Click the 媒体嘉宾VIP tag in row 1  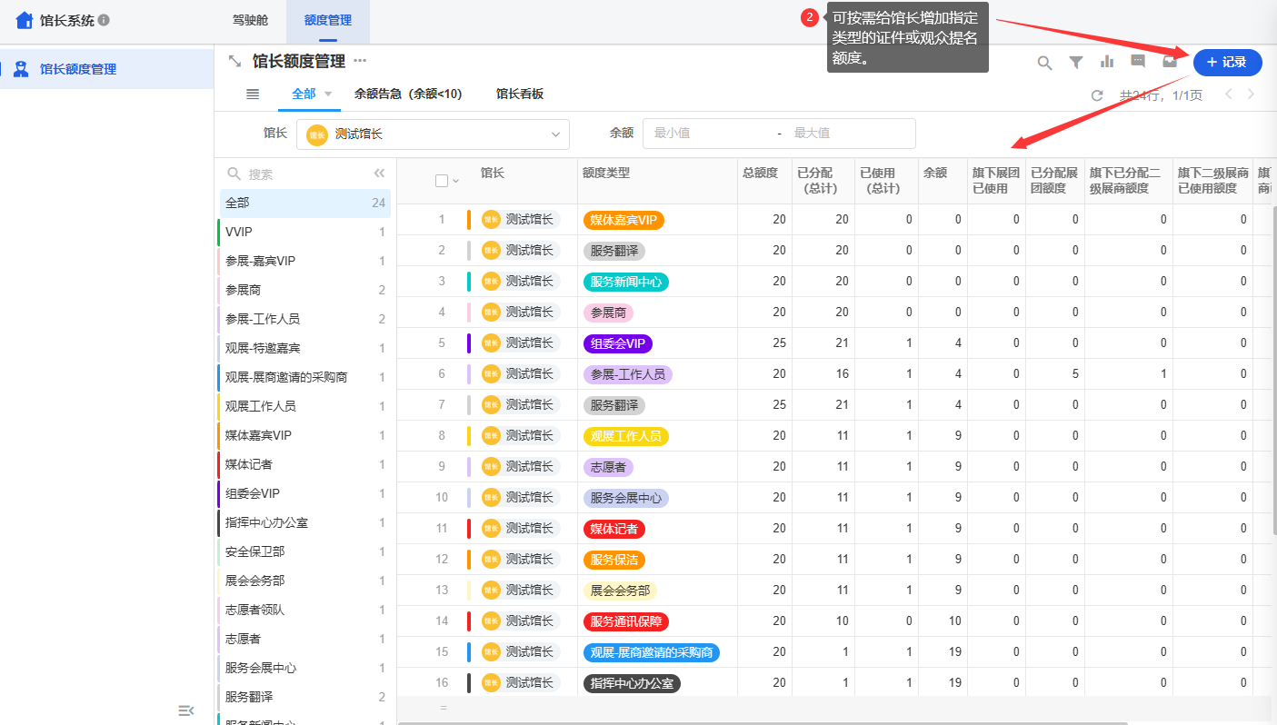click(x=624, y=220)
